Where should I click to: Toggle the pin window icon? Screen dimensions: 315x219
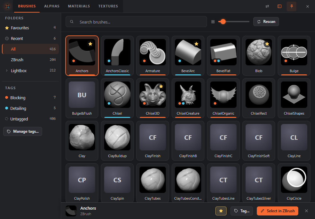point(292,6)
